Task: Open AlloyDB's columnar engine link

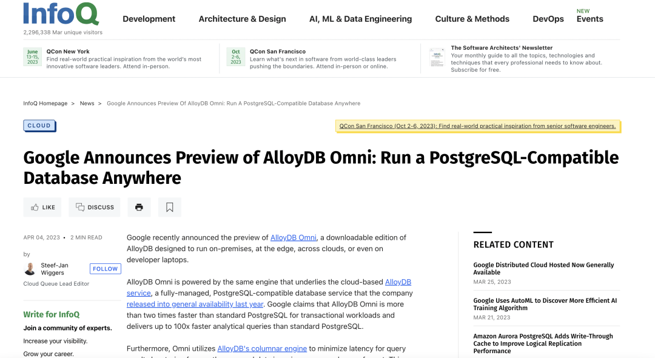Action: (262, 348)
